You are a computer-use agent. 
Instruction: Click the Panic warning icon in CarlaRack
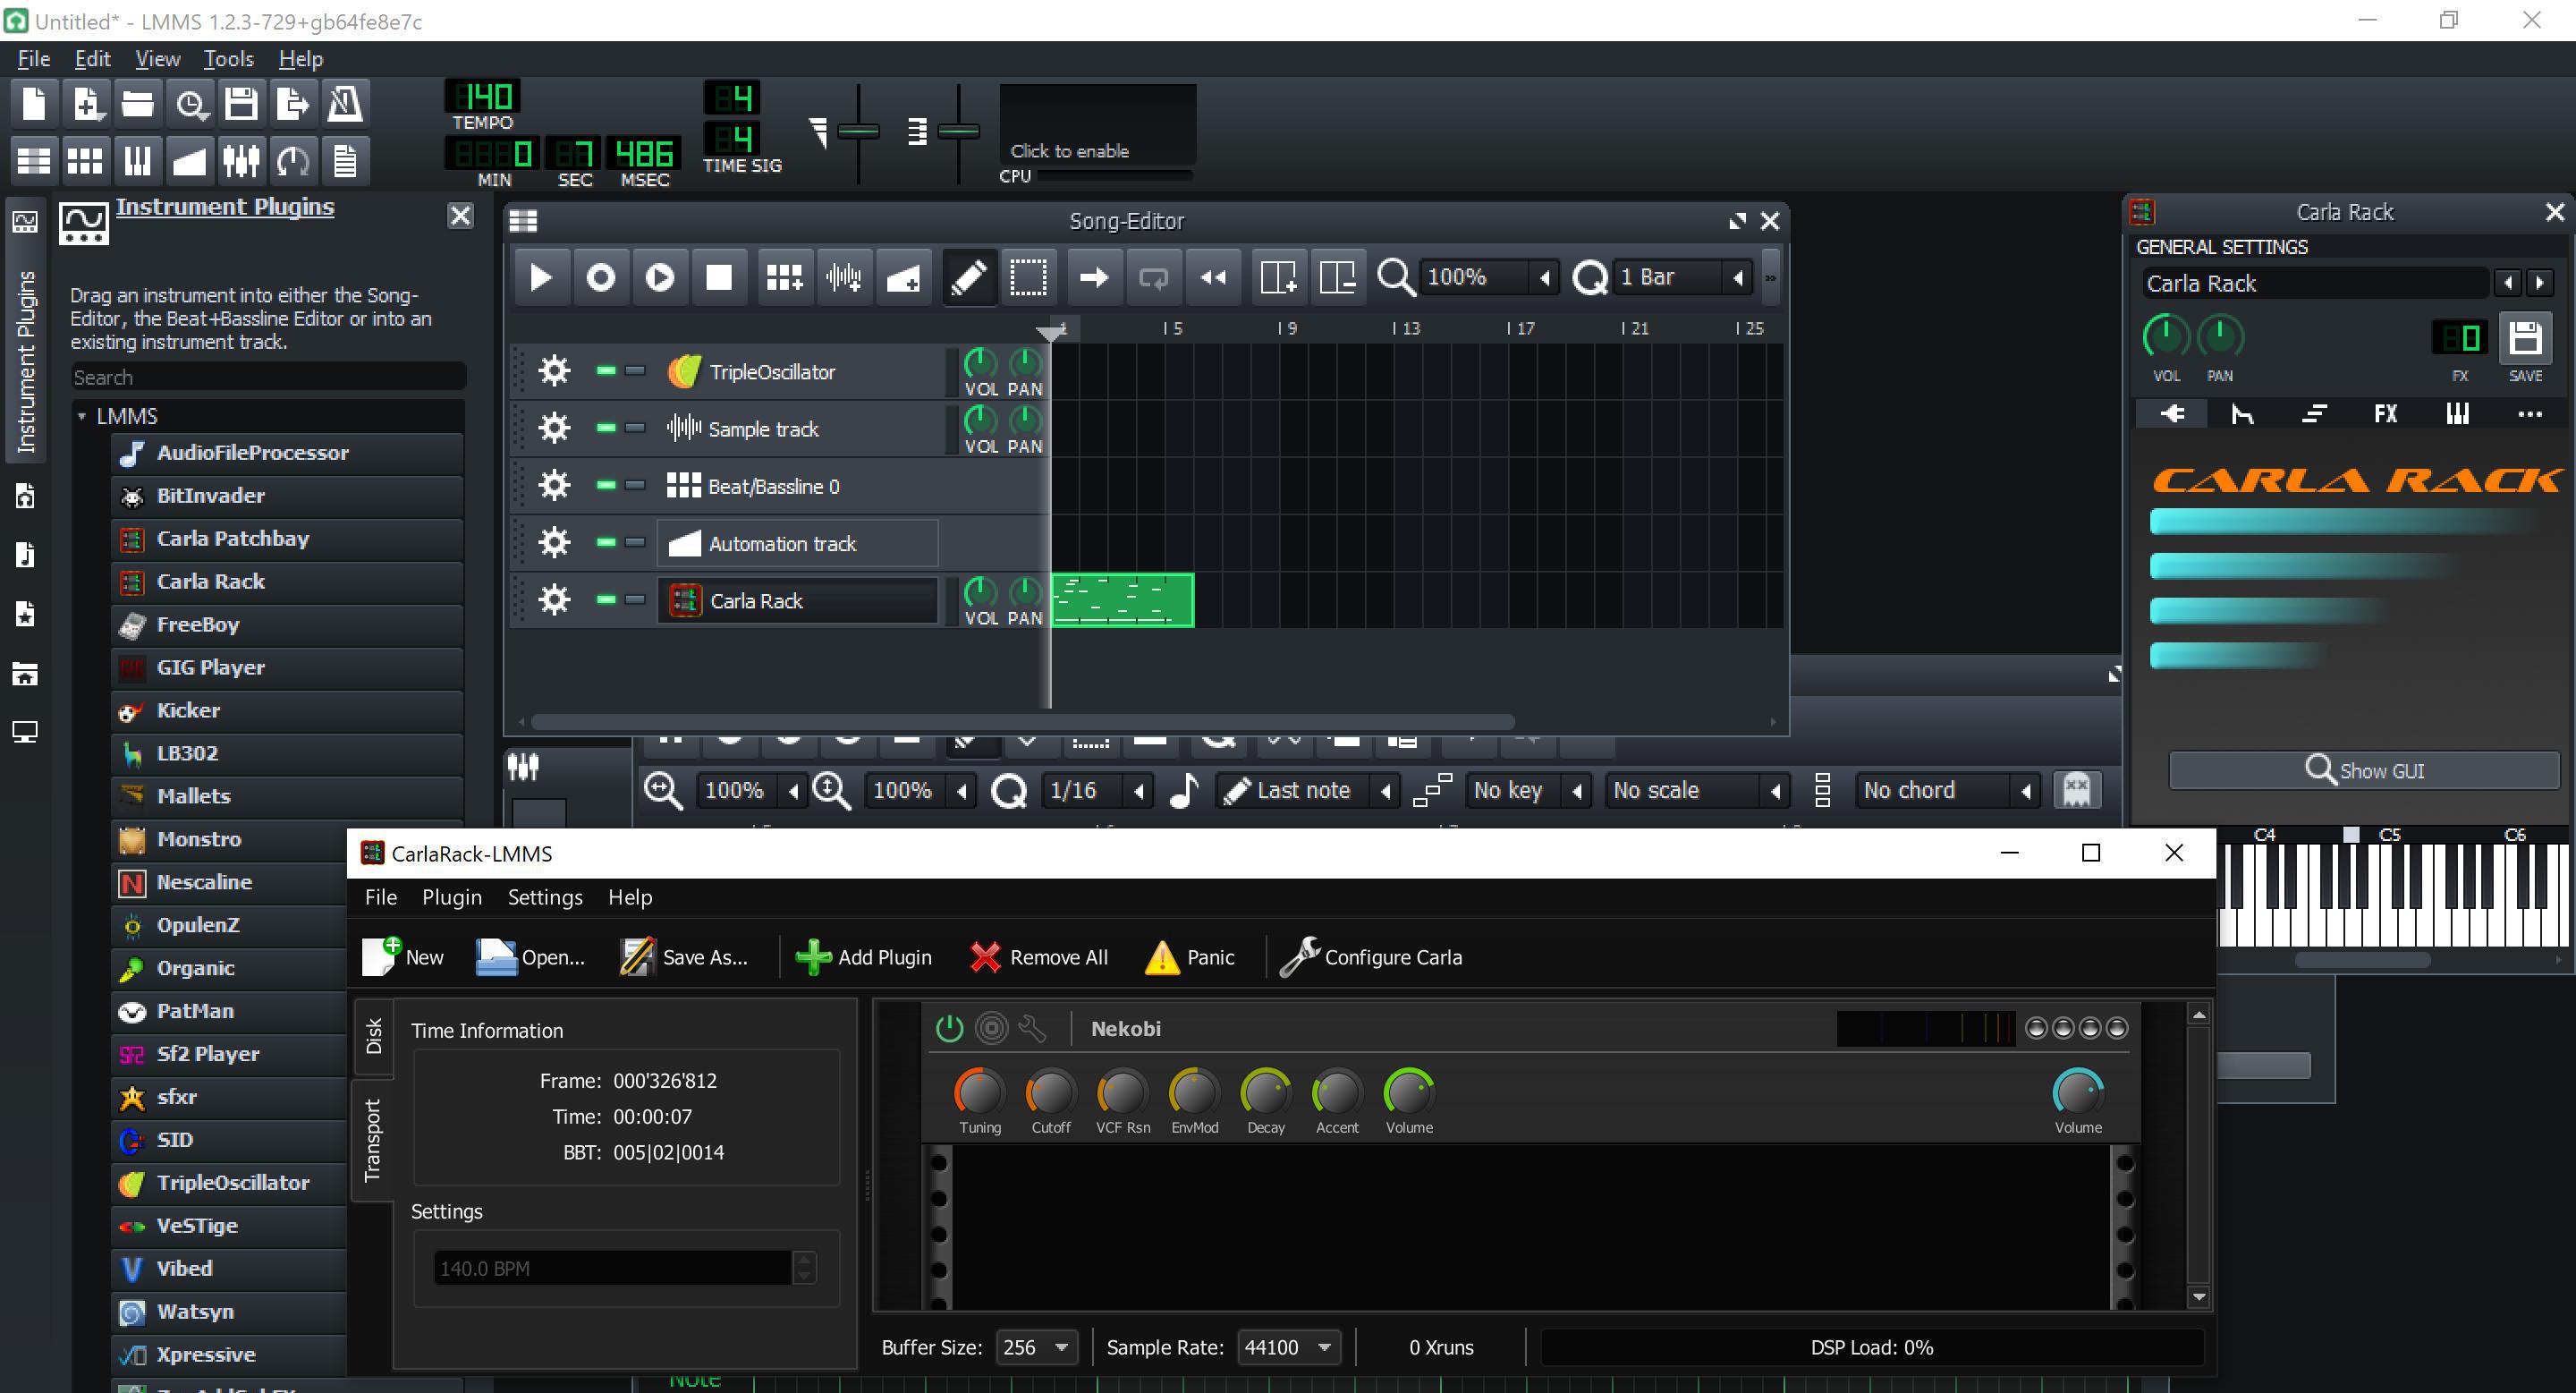pos(1161,957)
